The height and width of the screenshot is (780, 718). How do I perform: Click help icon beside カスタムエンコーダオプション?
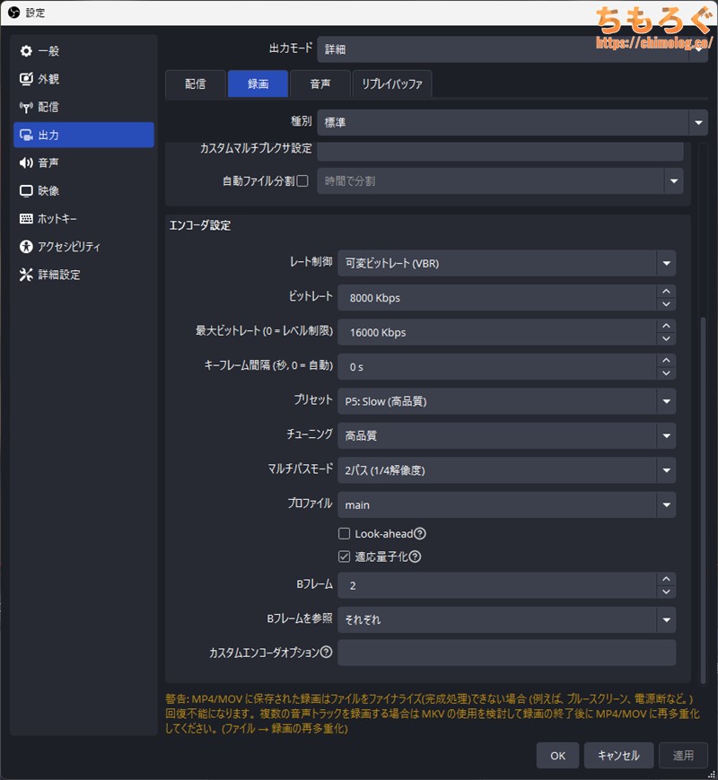coord(327,653)
